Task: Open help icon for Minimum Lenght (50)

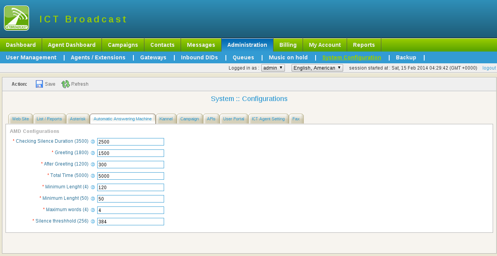Action: pos(93,199)
